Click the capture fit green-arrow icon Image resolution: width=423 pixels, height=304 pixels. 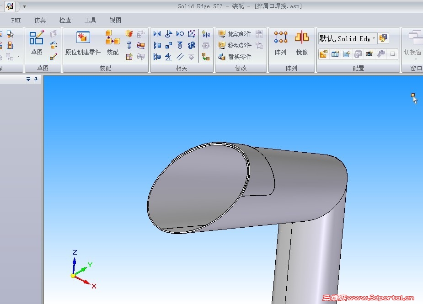(x=206, y=57)
